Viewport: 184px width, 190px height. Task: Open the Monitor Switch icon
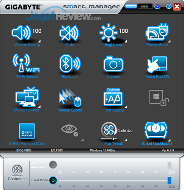coord(27,97)
